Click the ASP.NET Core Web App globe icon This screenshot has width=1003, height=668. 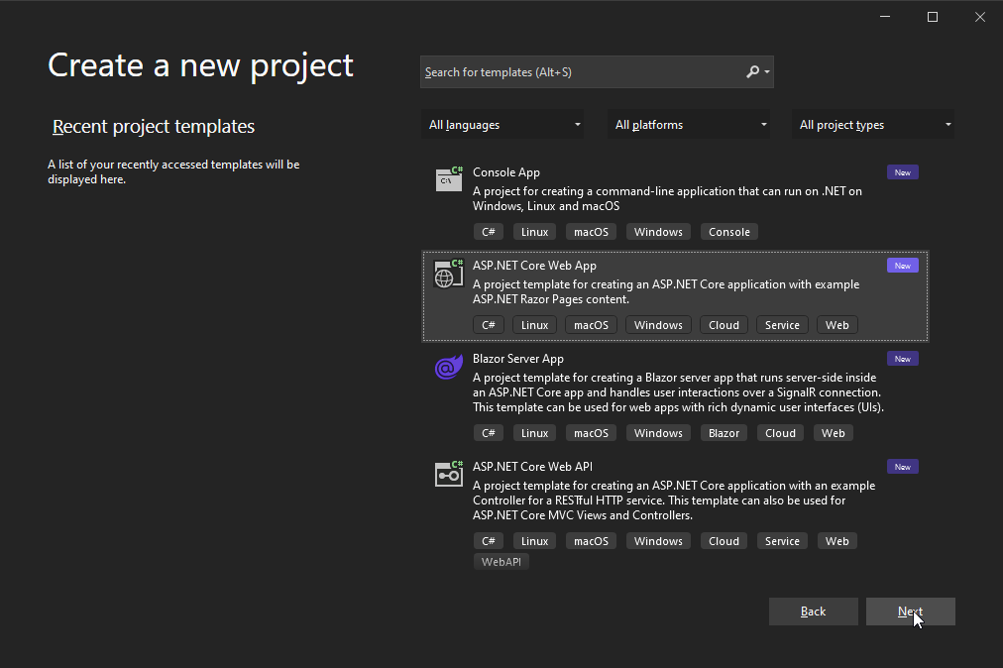(x=449, y=274)
